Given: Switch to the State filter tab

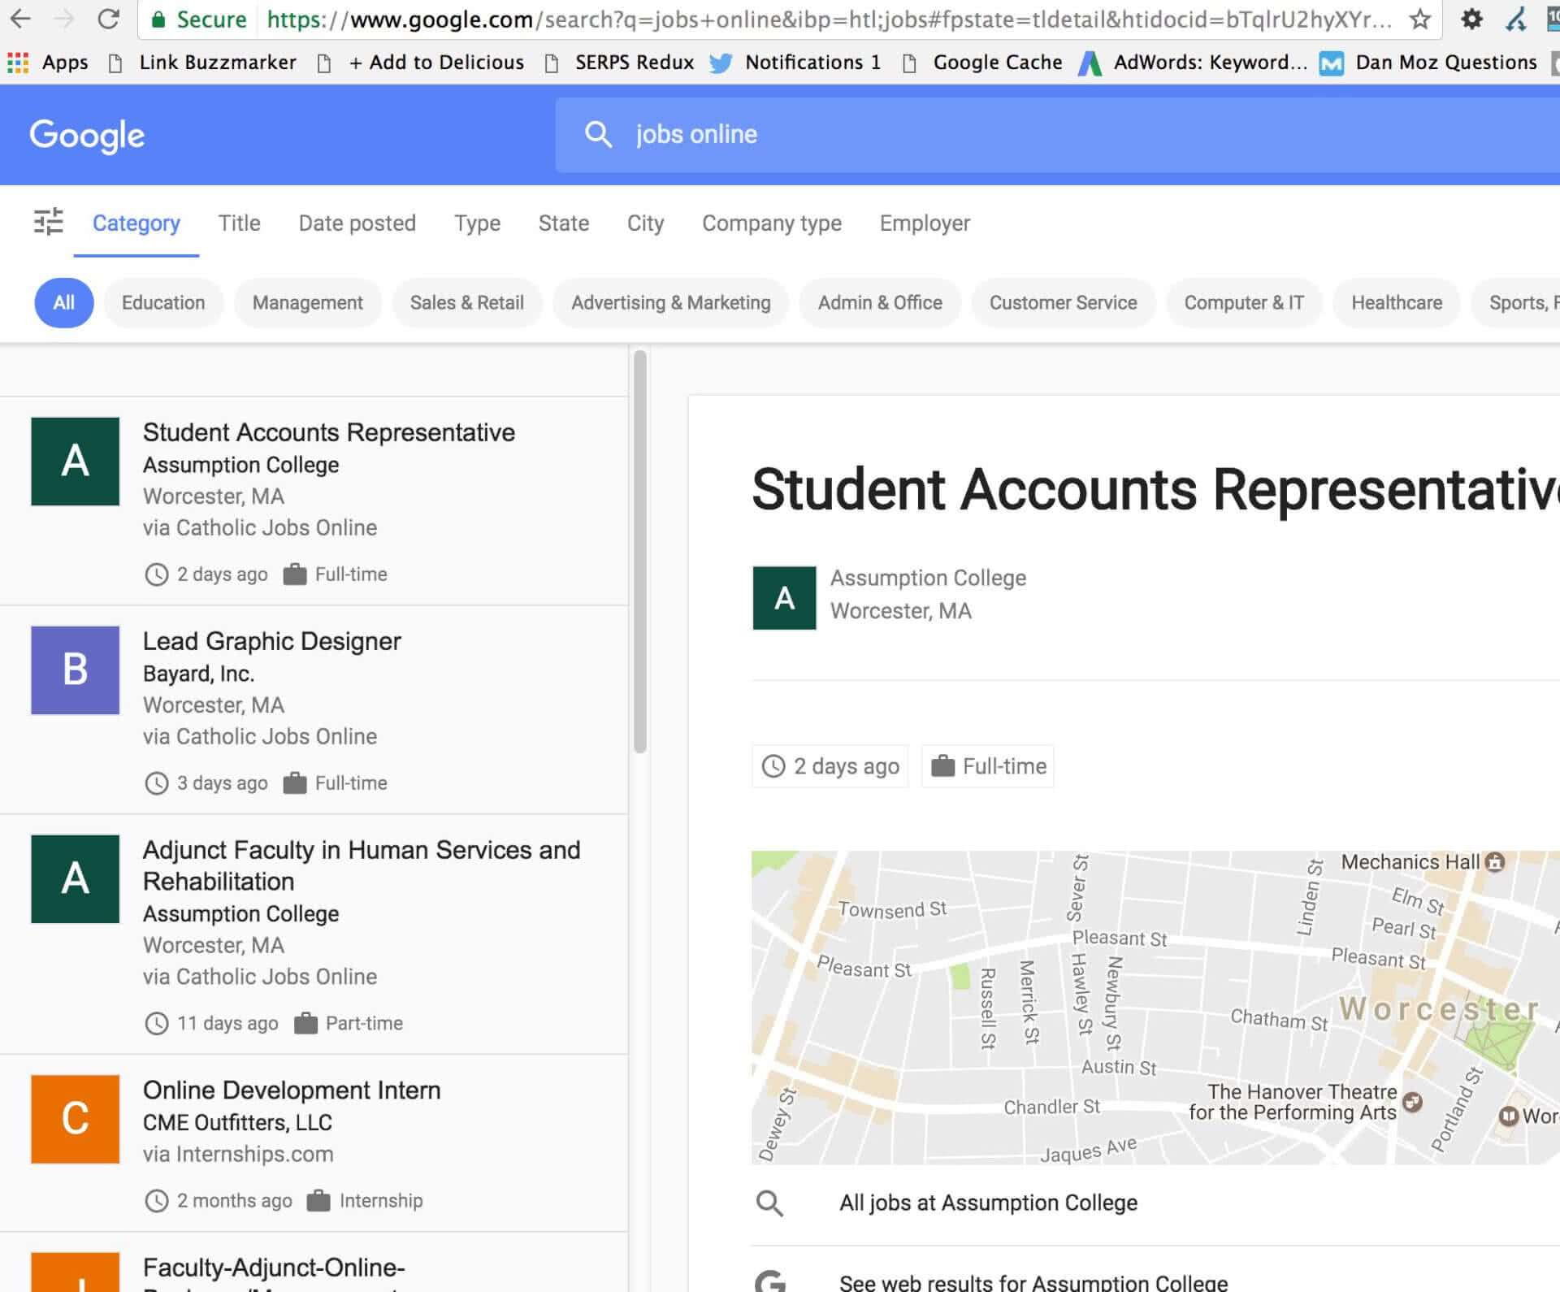Looking at the screenshot, I should pos(564,223).
